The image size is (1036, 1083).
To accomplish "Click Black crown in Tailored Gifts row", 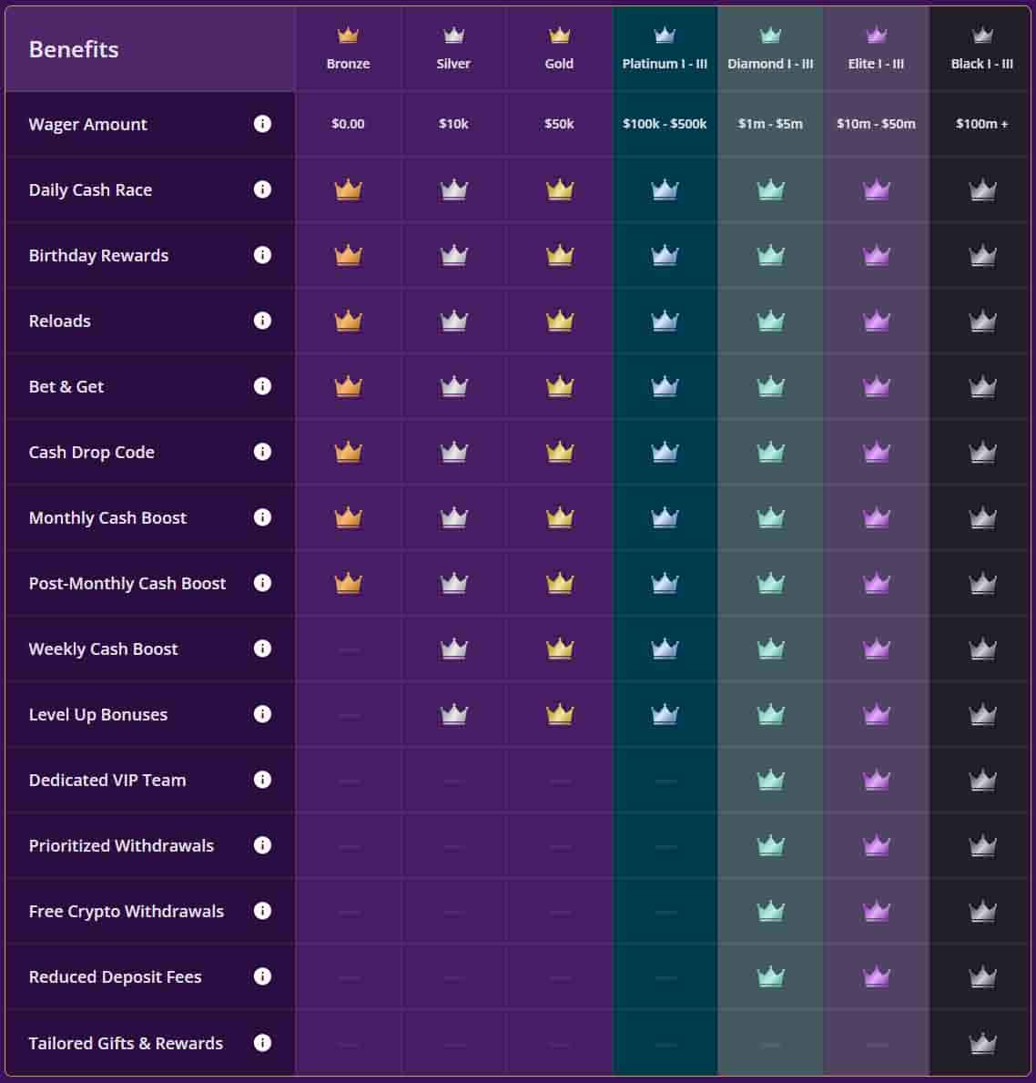I will pos(981,1043).
